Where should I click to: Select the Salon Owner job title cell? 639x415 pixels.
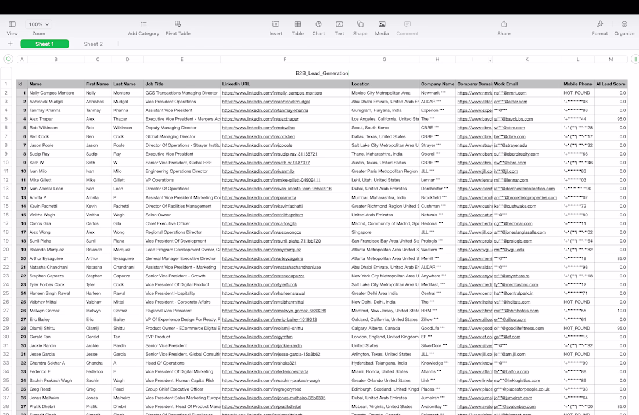[182, 215]
